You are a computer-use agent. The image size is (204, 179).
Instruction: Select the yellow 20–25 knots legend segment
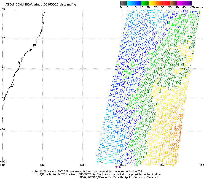pos(152,3)
